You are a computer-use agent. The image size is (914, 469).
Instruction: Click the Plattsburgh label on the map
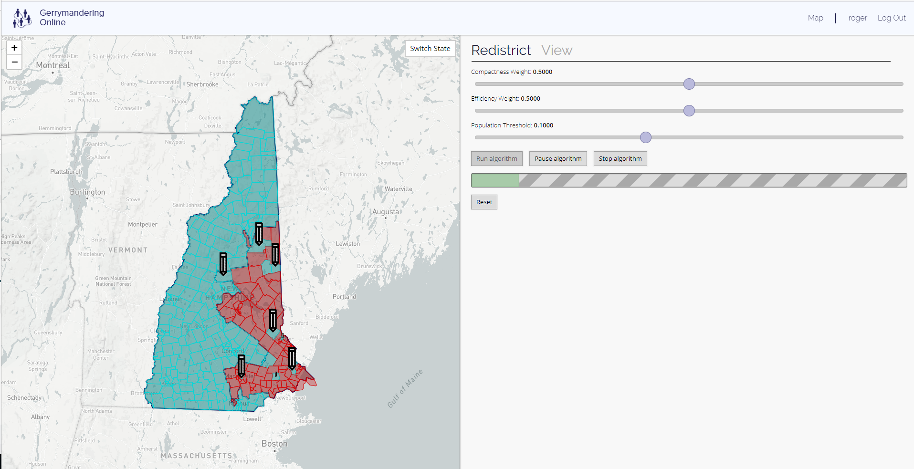click(66, 172)
